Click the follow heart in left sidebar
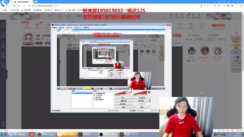 tap(3, 24)
